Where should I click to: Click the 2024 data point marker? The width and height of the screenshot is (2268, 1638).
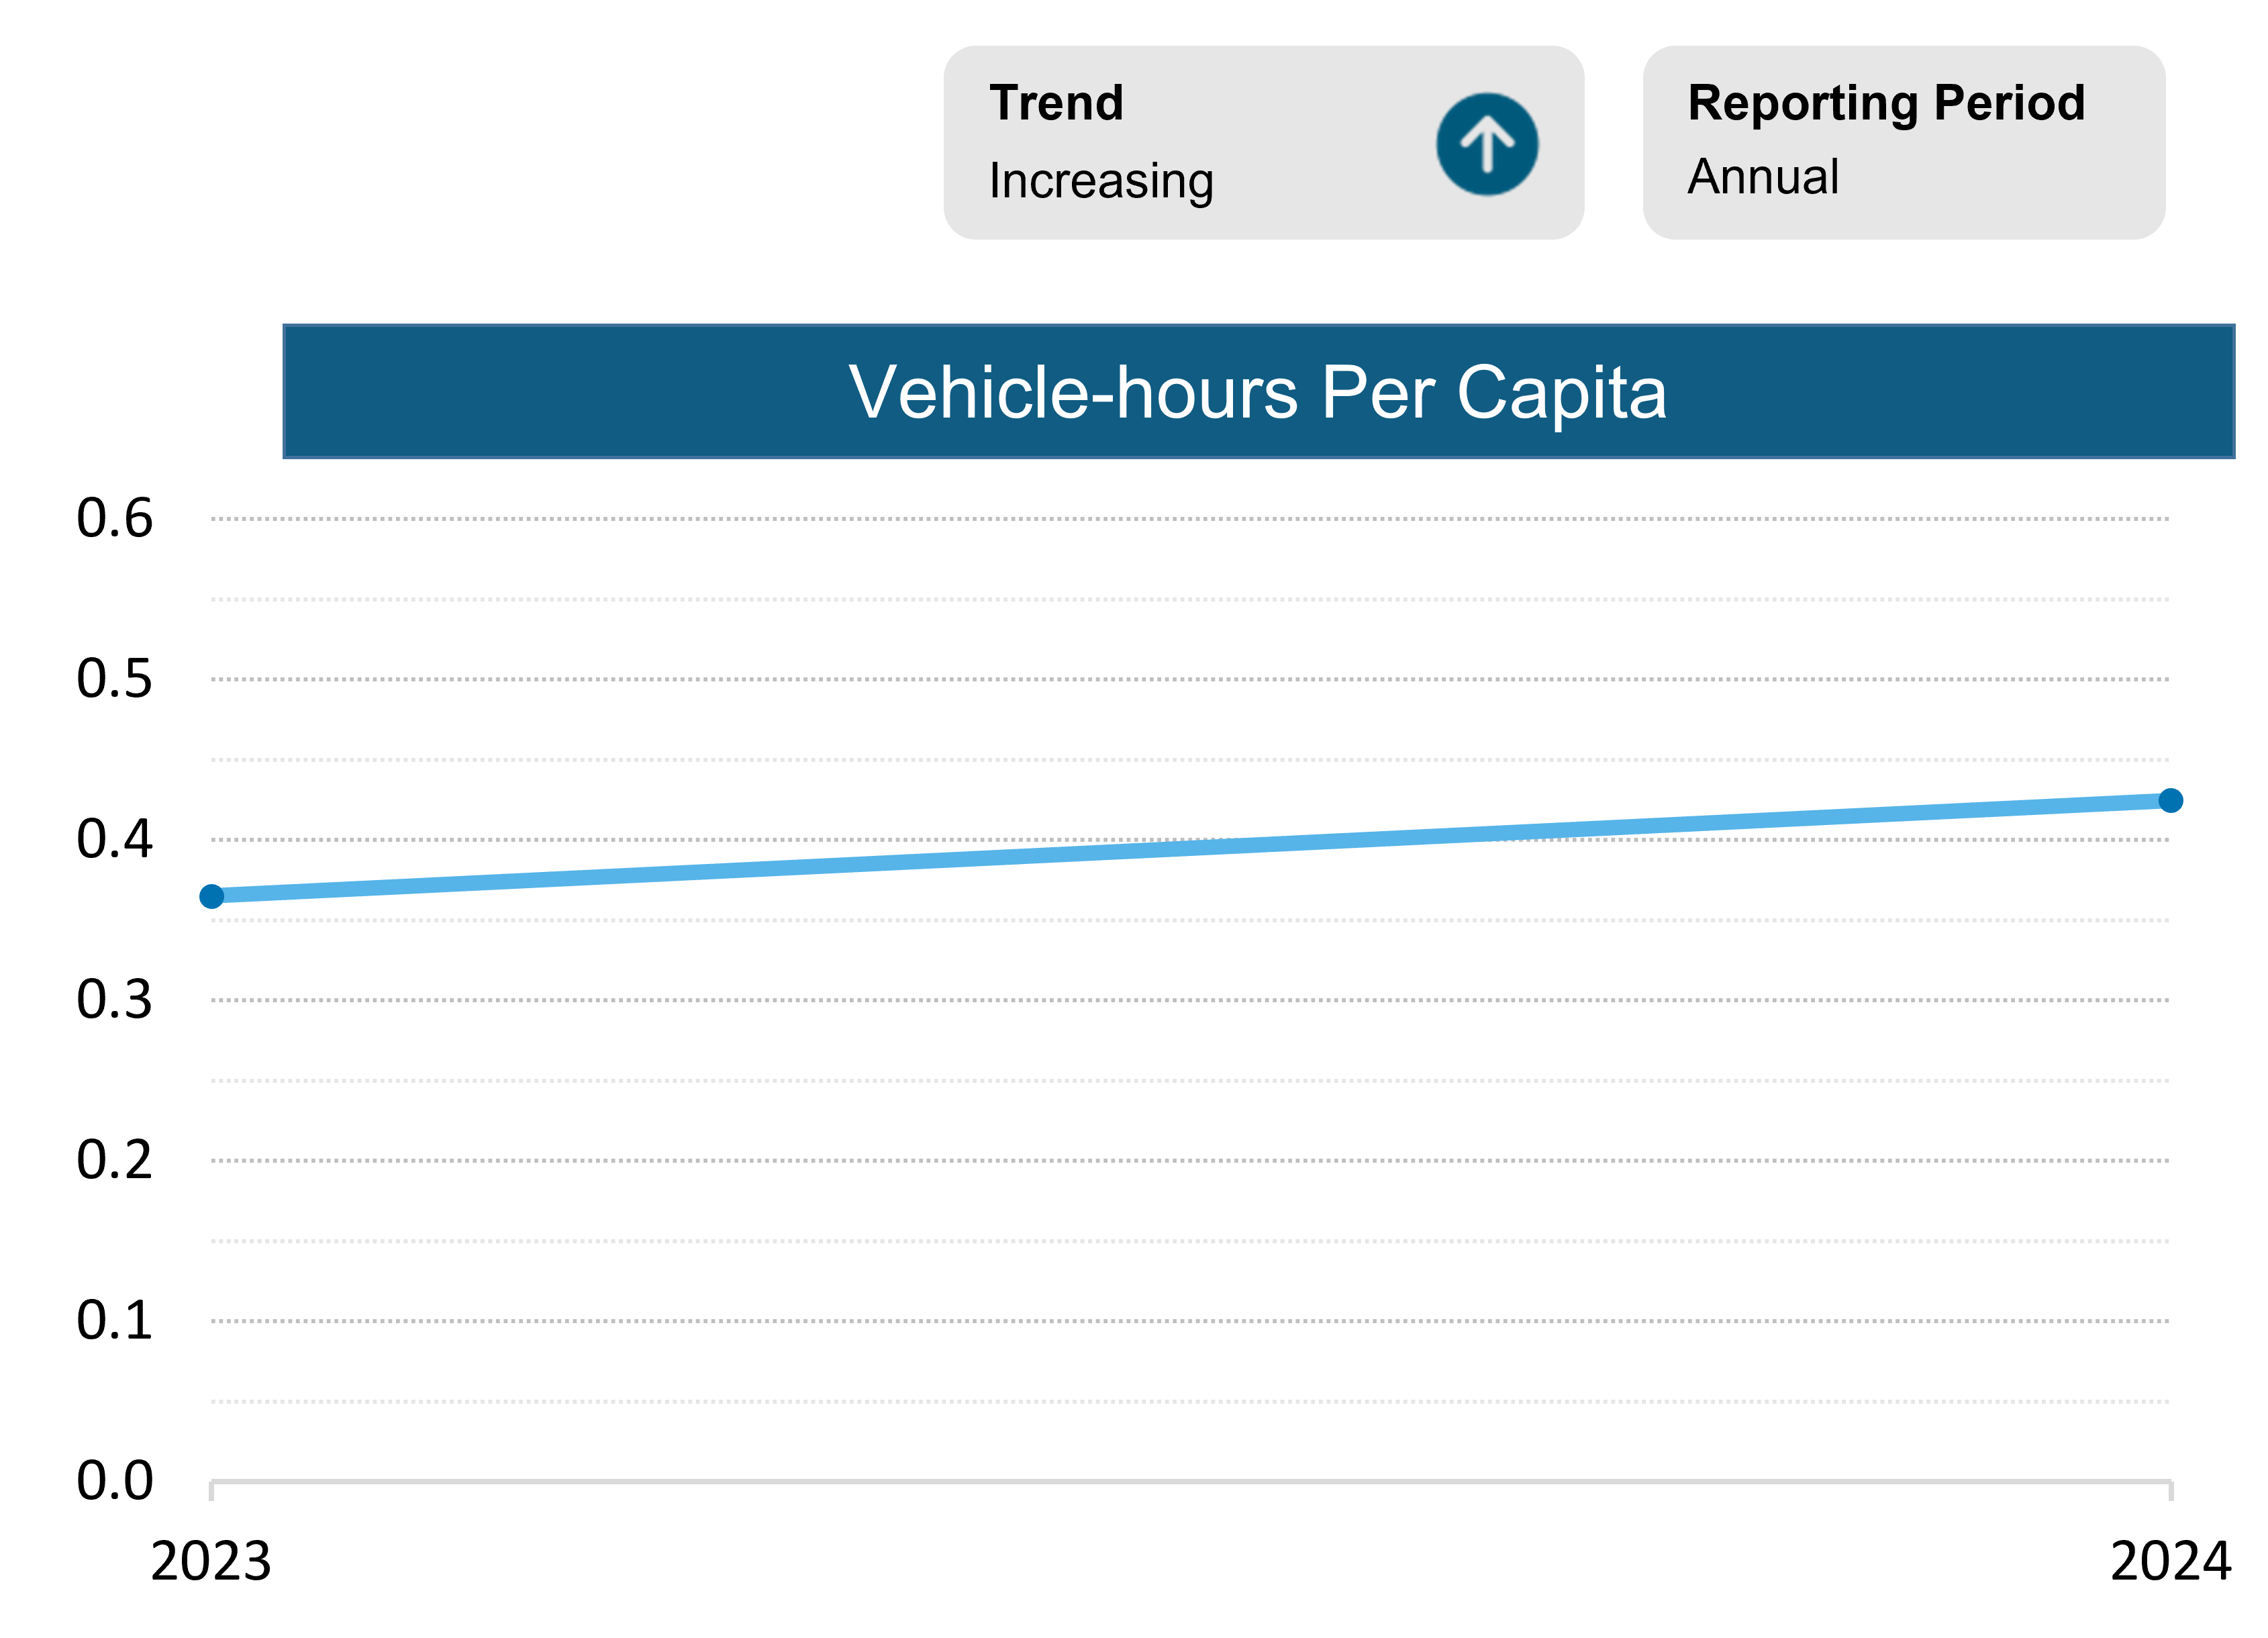[x=2170, y=800]
